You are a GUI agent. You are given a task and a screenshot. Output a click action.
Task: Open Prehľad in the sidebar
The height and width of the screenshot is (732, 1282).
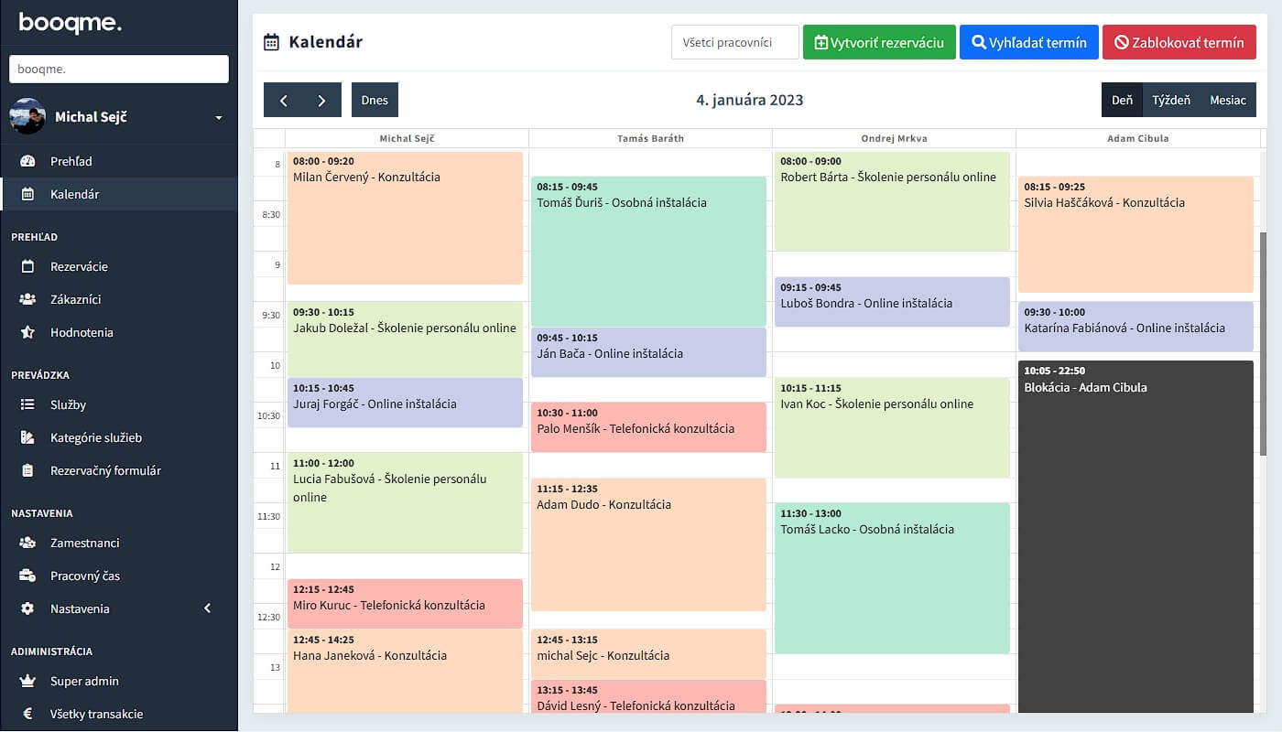[x=119, y=161]
